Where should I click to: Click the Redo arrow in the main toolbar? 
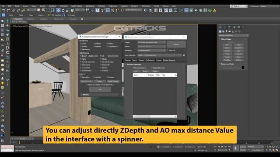coord(8,10)
